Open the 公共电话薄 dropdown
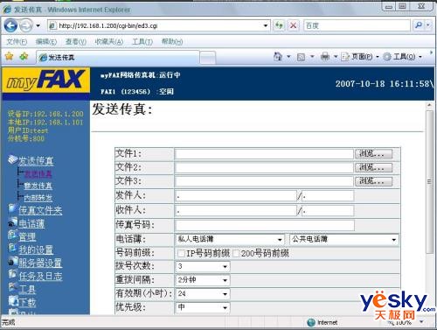 coord(344,240)
